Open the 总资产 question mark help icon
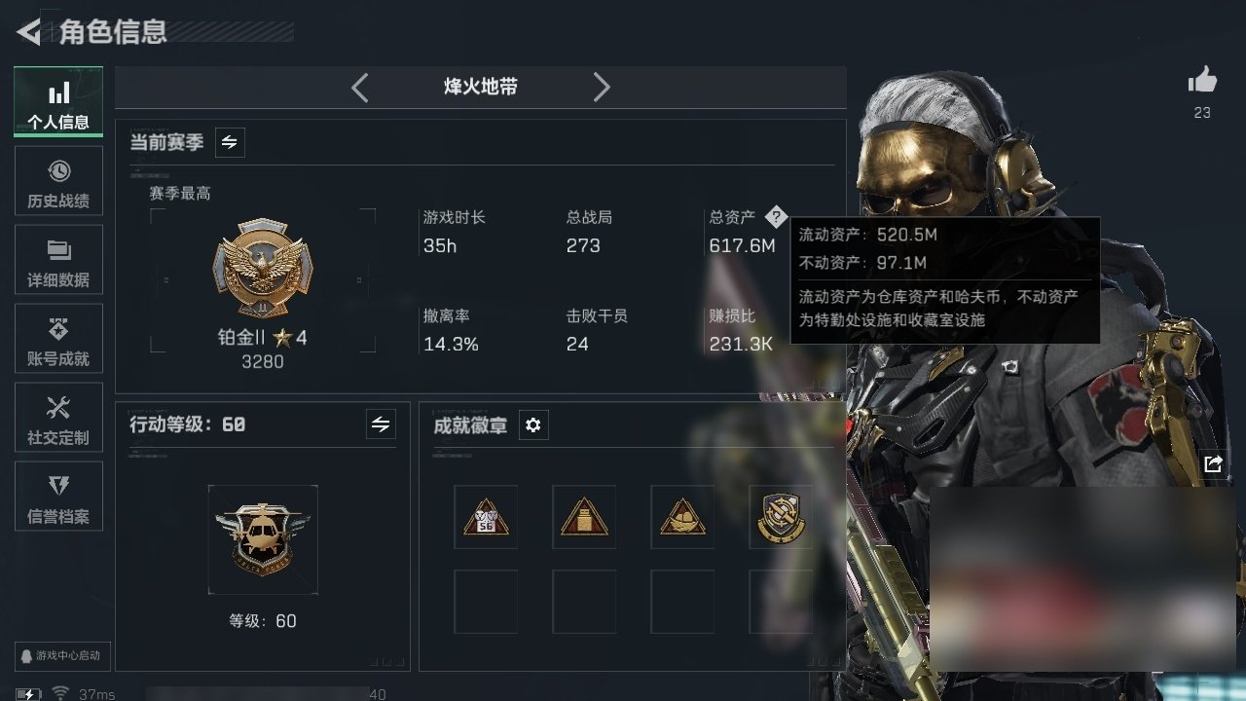This screenshot has width=1246, height=701. [775, 217]
